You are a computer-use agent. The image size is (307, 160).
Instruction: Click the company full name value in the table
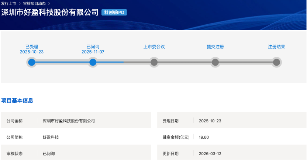coord(69,121)
